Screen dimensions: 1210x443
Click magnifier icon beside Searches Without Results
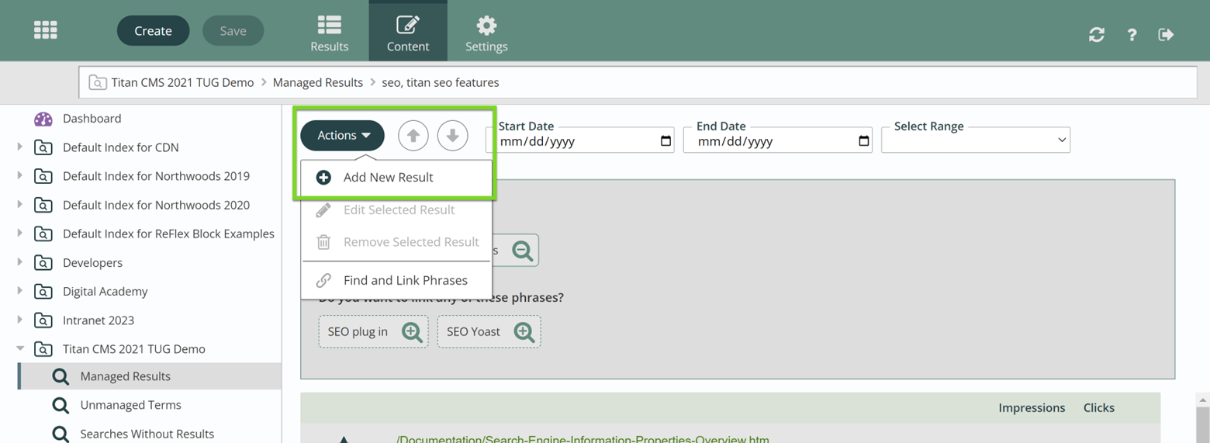(60, 434)
